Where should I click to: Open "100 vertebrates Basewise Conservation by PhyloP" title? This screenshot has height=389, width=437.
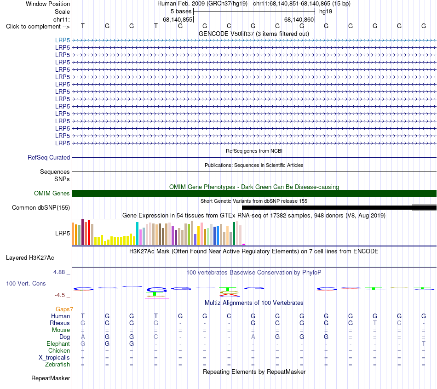[x=254, y=273]
